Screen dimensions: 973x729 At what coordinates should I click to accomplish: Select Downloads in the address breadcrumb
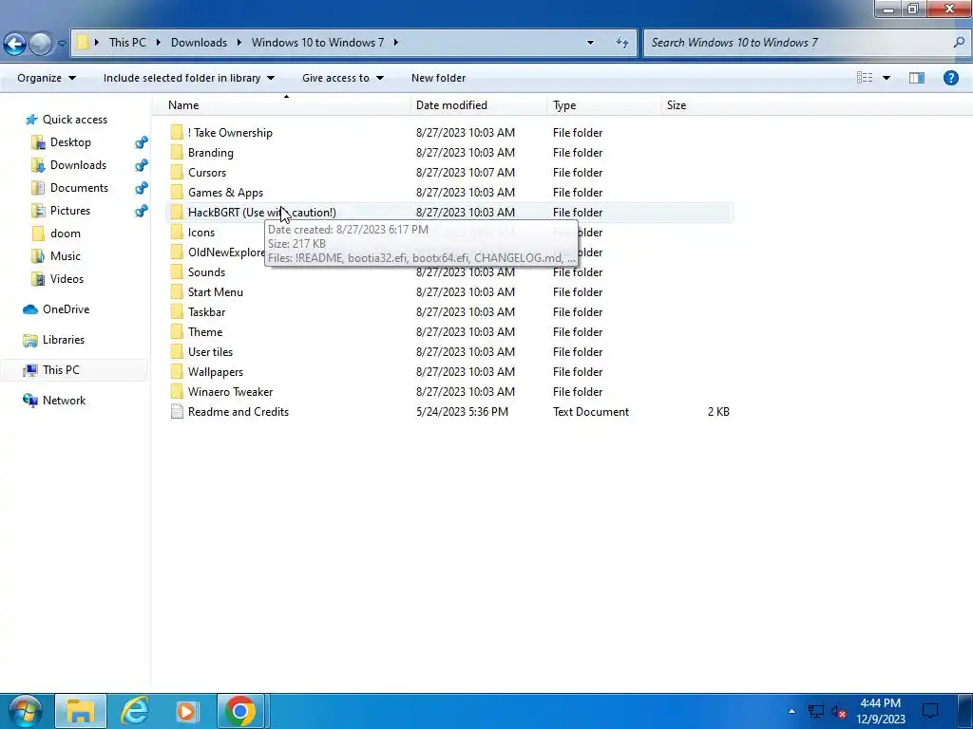tap(199, 42)
